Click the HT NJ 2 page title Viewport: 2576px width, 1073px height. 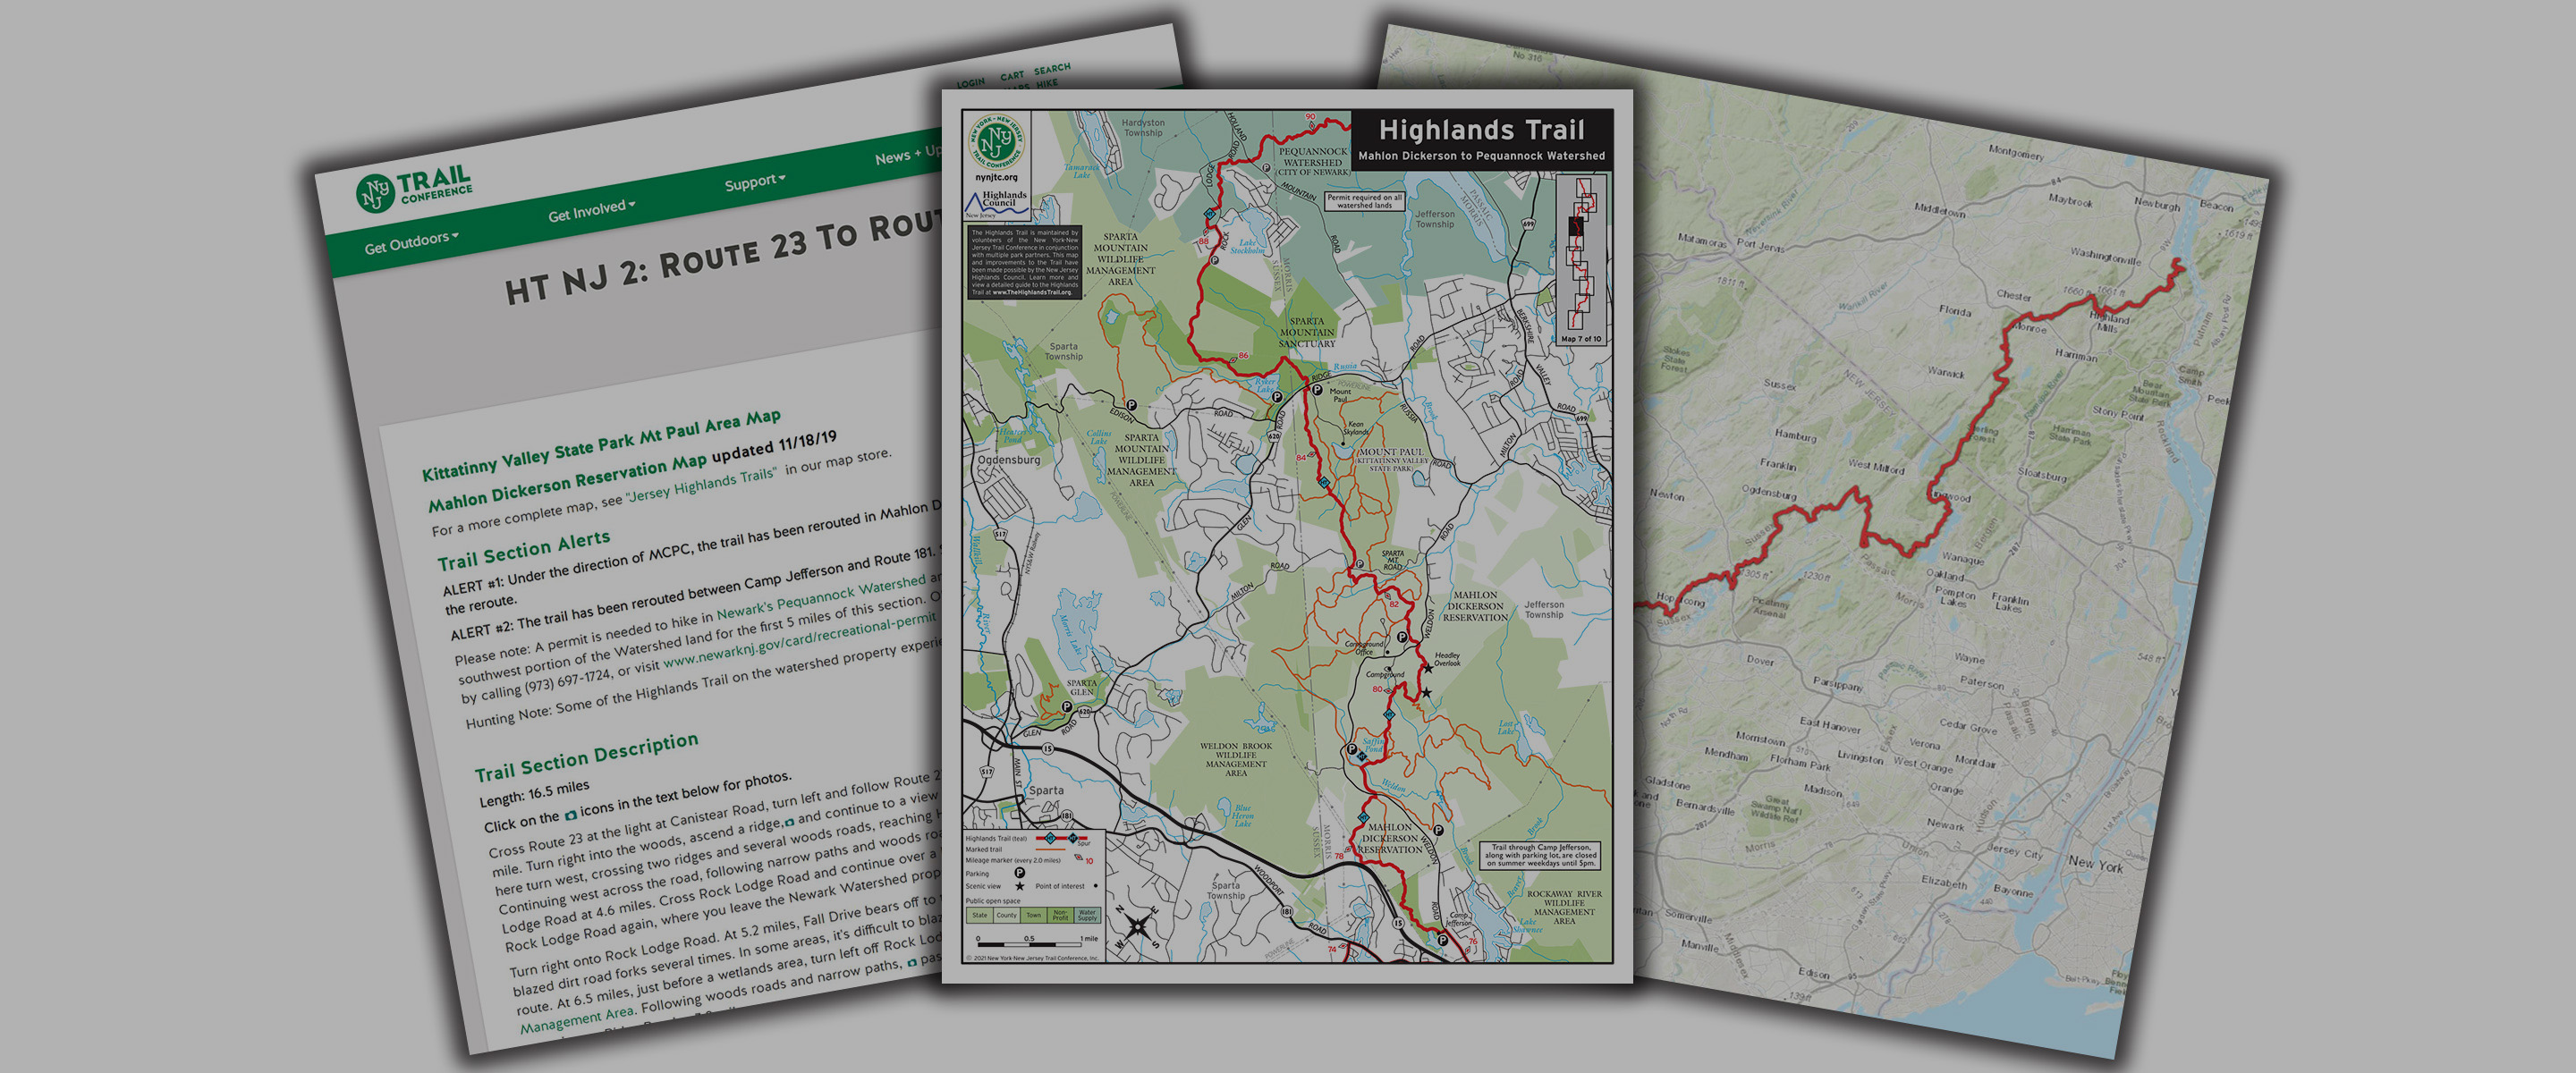click(724, 258)
